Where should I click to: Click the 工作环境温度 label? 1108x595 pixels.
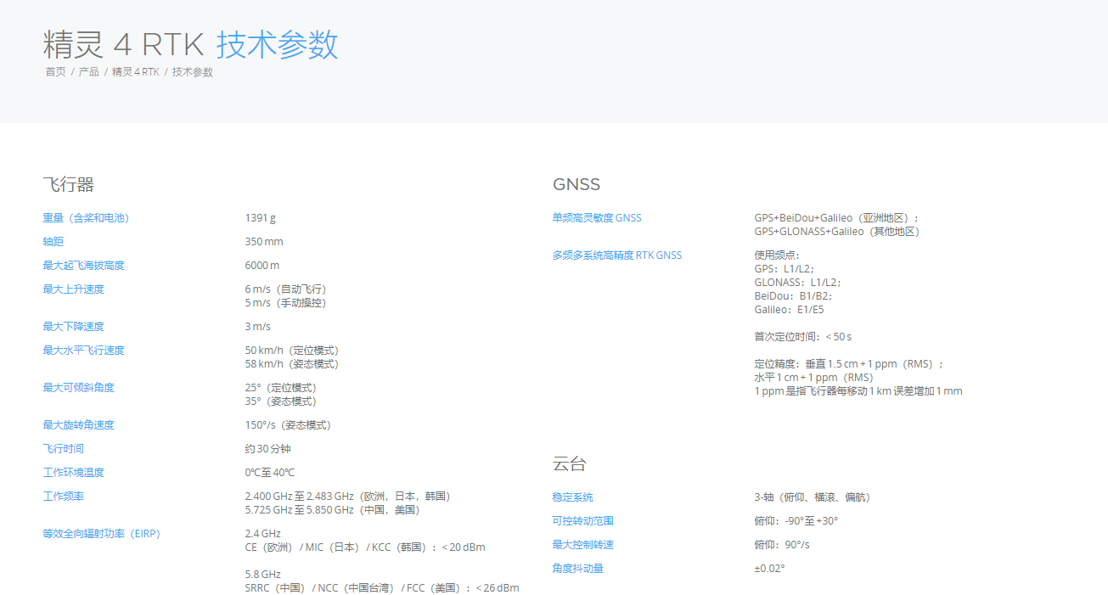click(74, 473)
